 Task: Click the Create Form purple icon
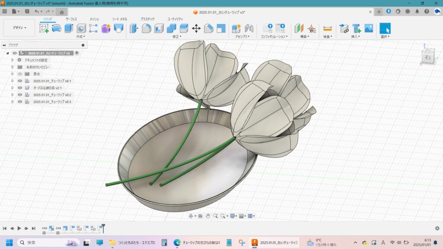pyautogui.click(x=106, y=29)
